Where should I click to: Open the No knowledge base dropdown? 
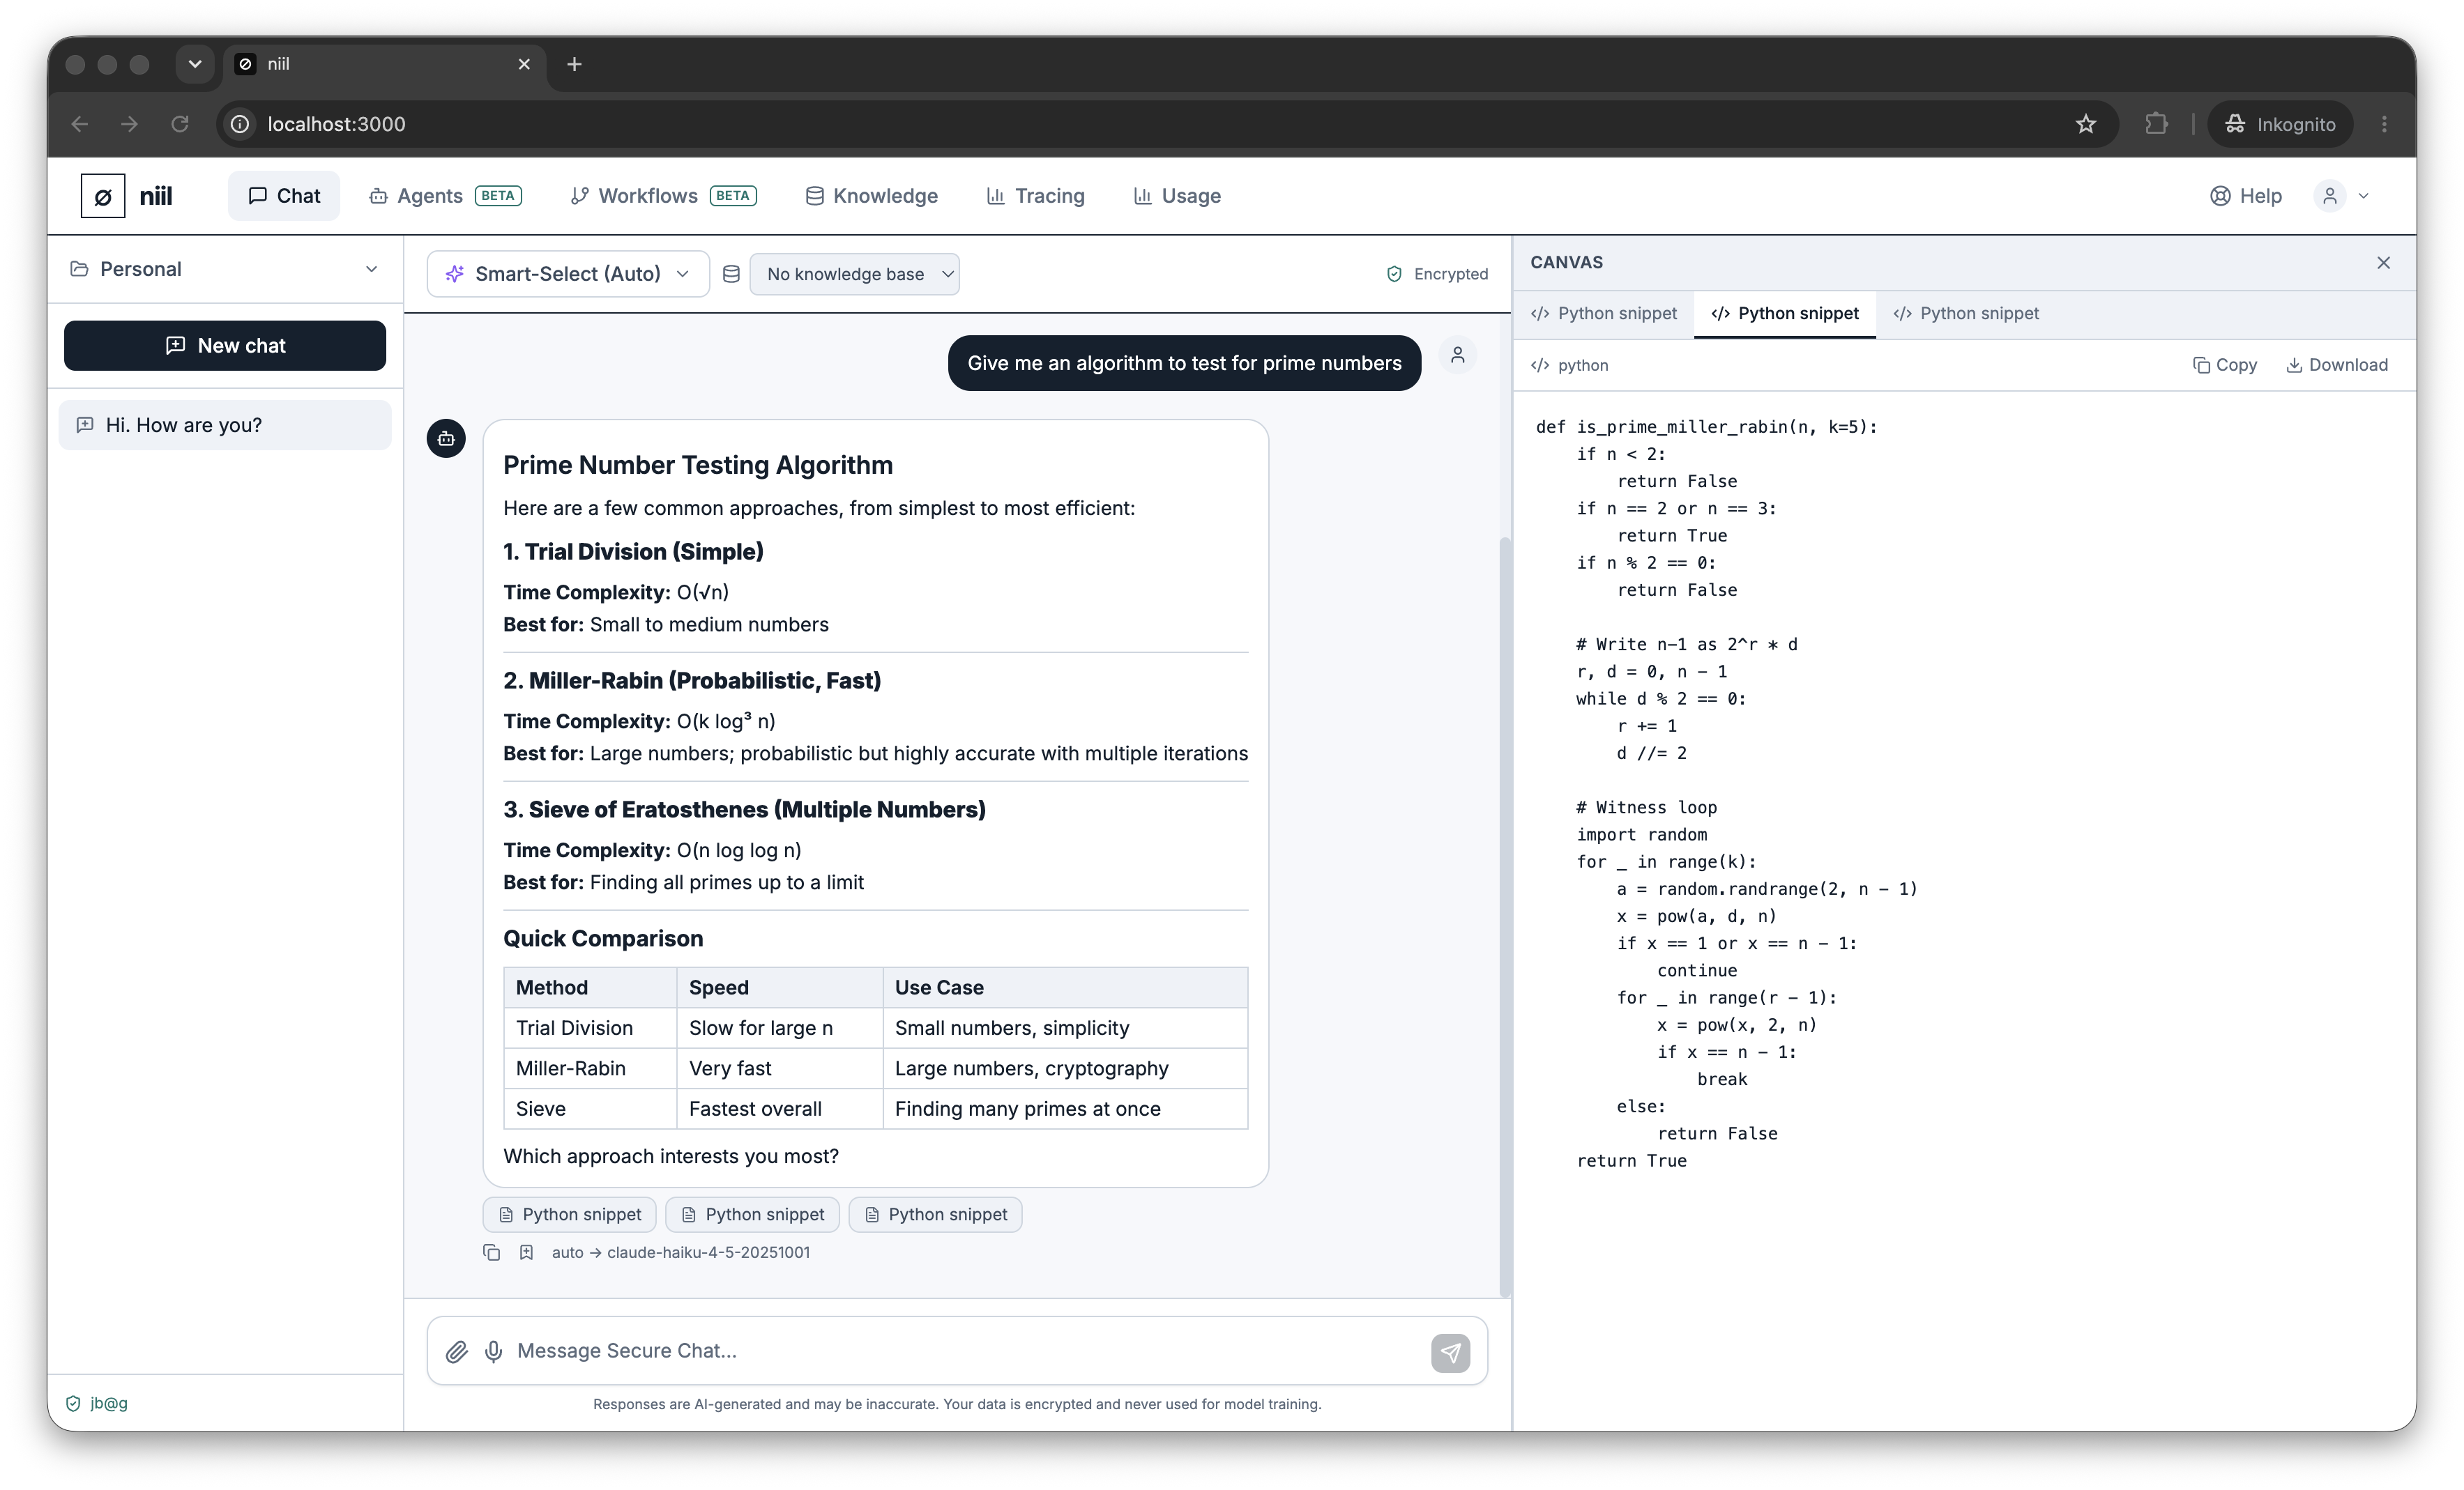[x=854, y=274]
